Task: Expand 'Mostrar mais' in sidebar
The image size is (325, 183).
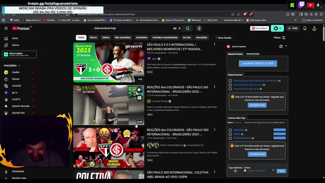Action: click(x=19, y=178)
